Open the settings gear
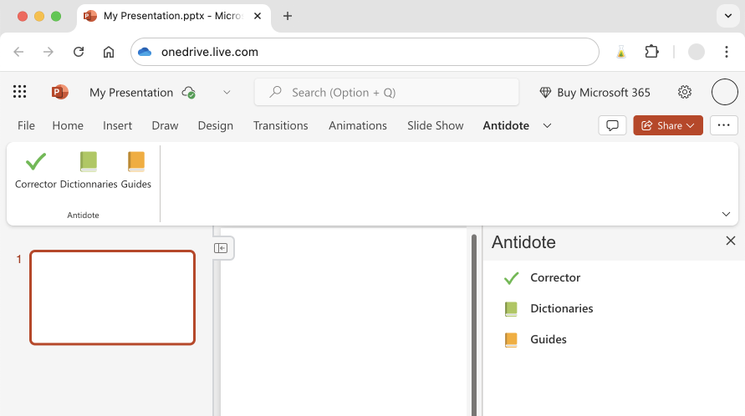This screenshot has width=745, height=416. (x=685, y=92)
